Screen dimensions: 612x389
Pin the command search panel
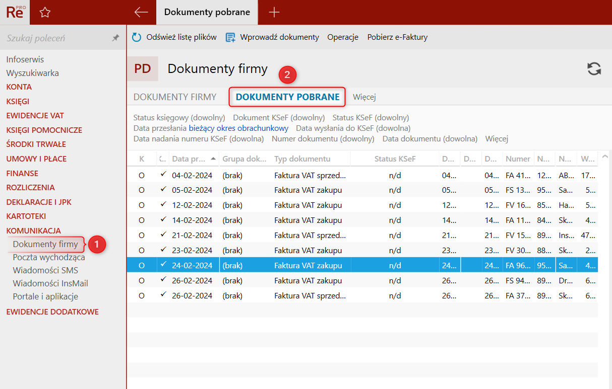click(115, 38)
